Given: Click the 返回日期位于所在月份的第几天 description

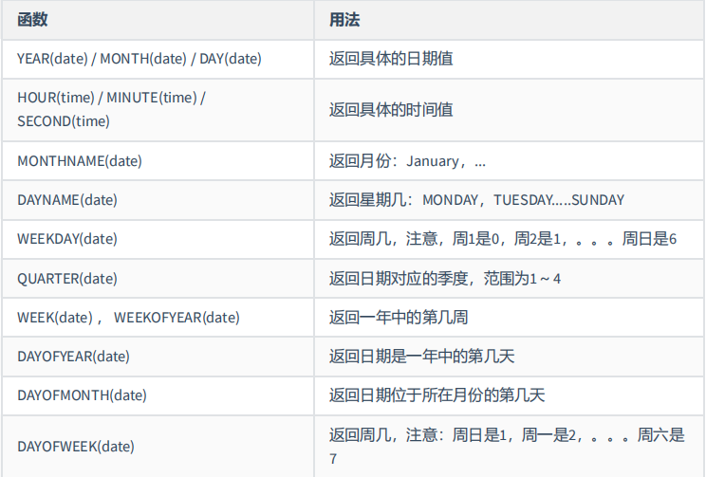Looking at the screenshot, I should 437,395.
